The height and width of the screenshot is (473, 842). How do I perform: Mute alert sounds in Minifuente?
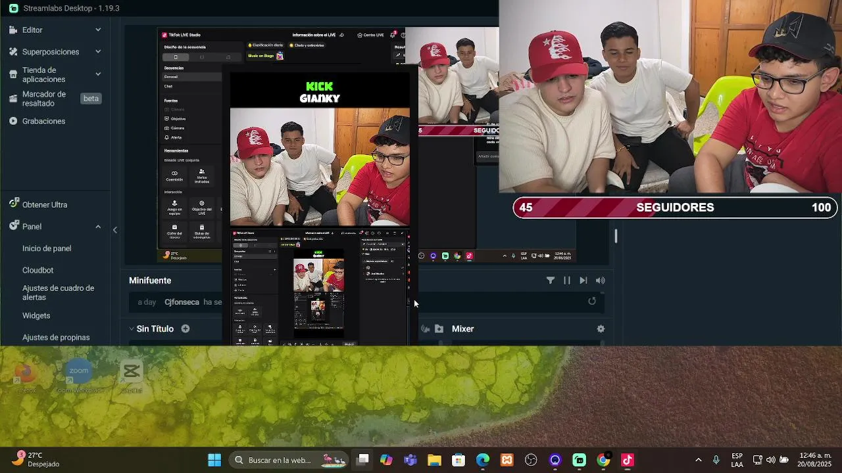pos(601,281)
